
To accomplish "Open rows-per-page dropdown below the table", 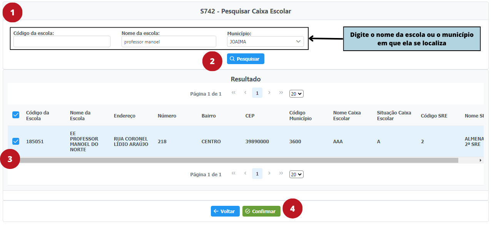I will 296,174.
